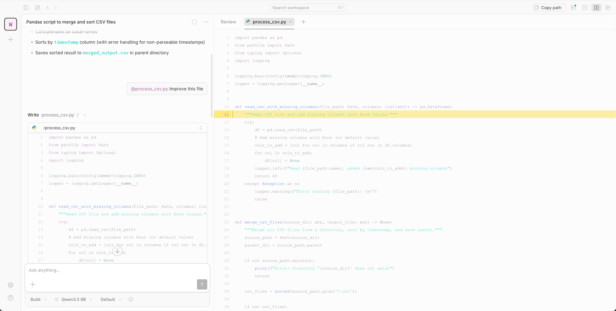Open help via the question mark icon
The width and height of the screenshot is (616, 311).
pos(11,298)
